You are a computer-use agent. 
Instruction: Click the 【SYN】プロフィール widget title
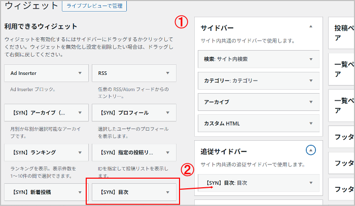click(124, 113)
